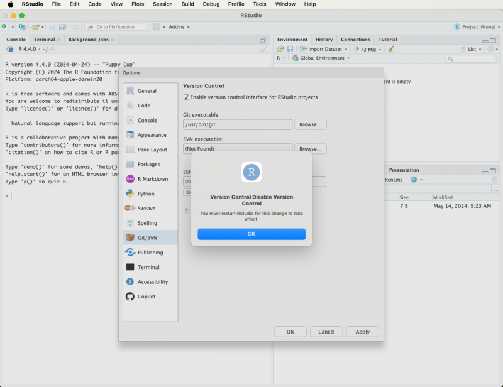Select Git/SVN options category
This screenshot has width=503, height=387.
(x=150, y=237)
